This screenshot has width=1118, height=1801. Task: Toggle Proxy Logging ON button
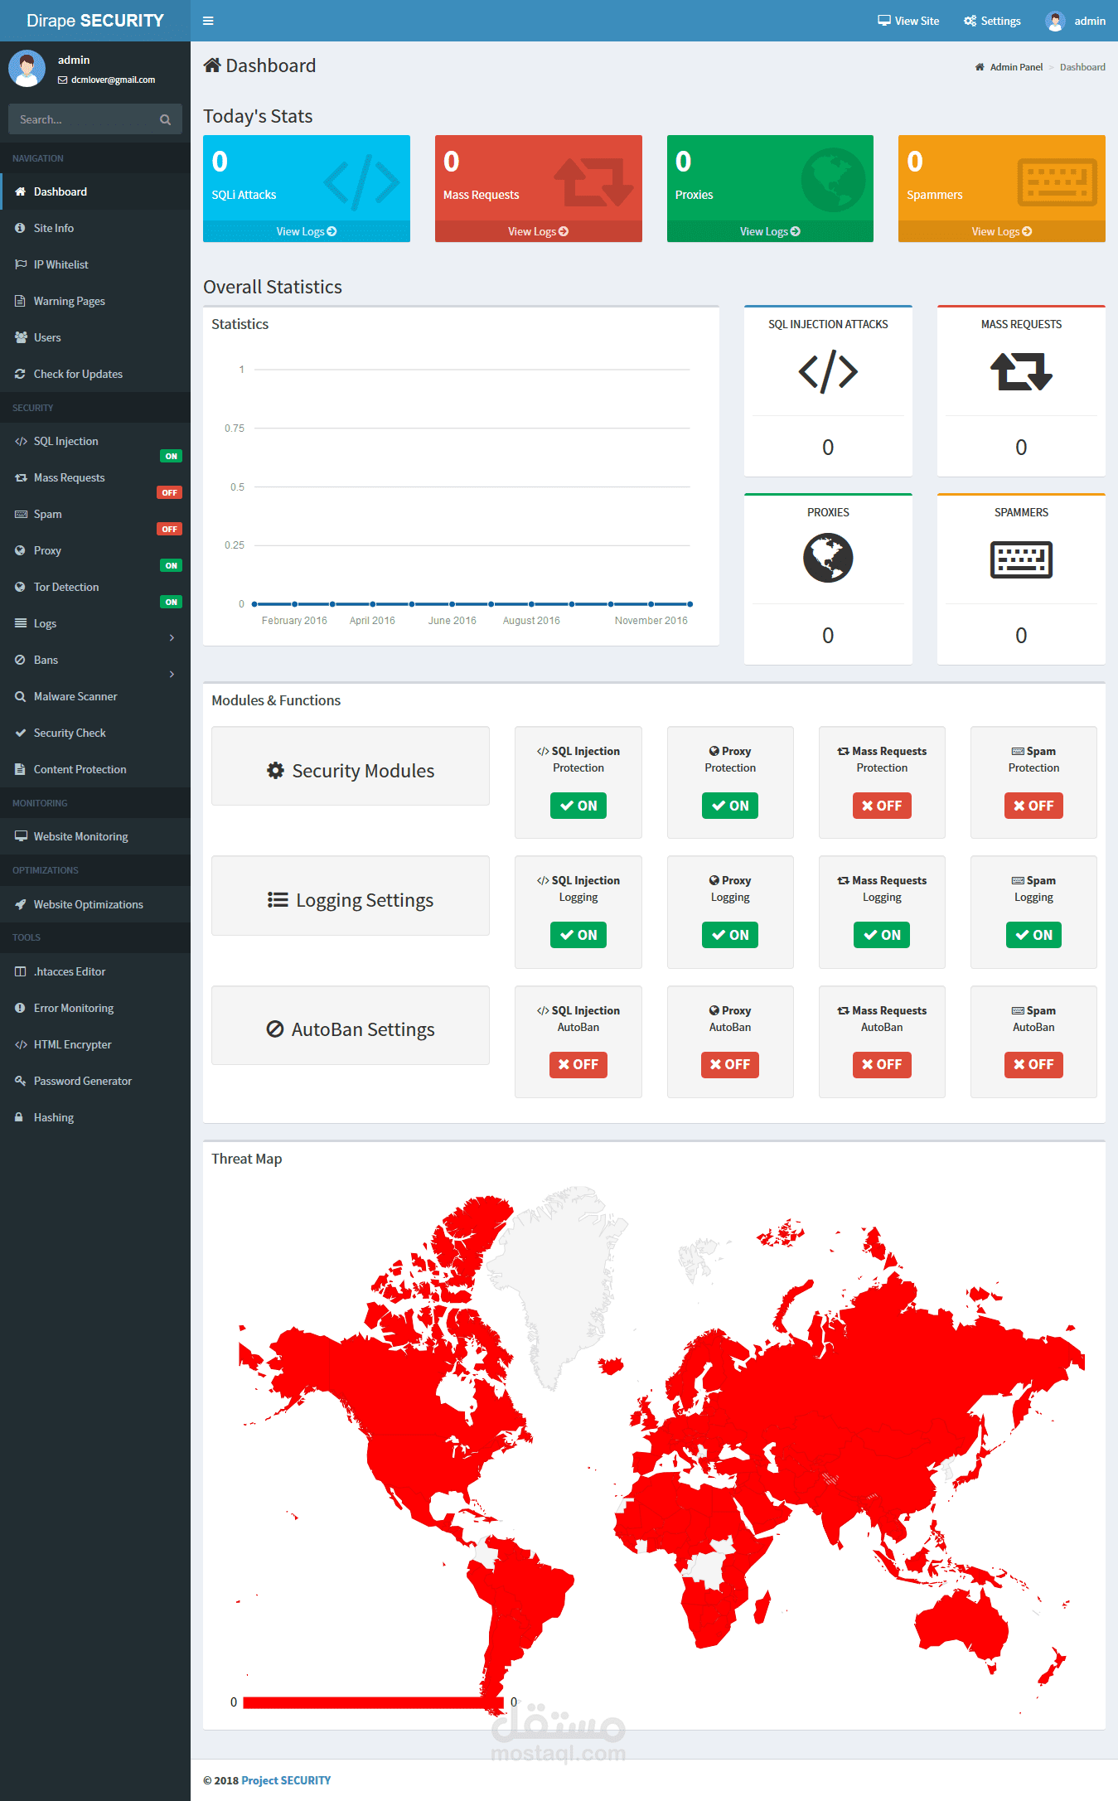[x=730, y=935]
